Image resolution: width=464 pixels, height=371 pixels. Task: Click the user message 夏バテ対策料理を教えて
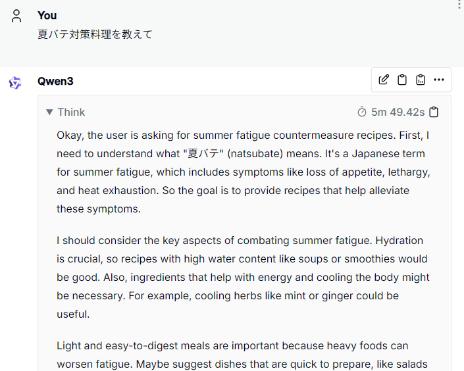(x=95, y=34)
